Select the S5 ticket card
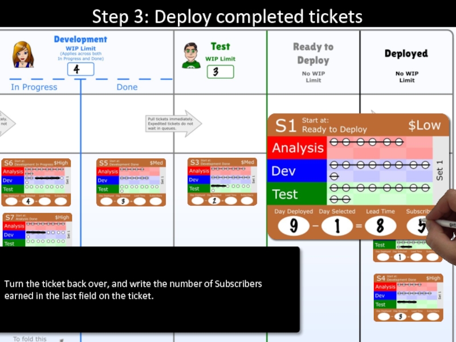This screenshot has width=456, height=342. click(131, 182)
